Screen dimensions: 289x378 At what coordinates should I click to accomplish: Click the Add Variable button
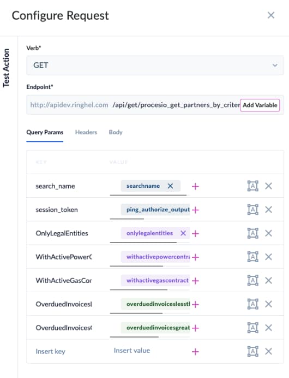pyautogui.click(x=260, y=105)
